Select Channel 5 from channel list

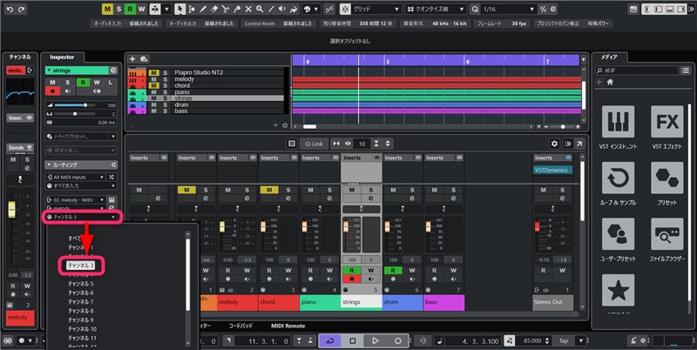point(81,283)
